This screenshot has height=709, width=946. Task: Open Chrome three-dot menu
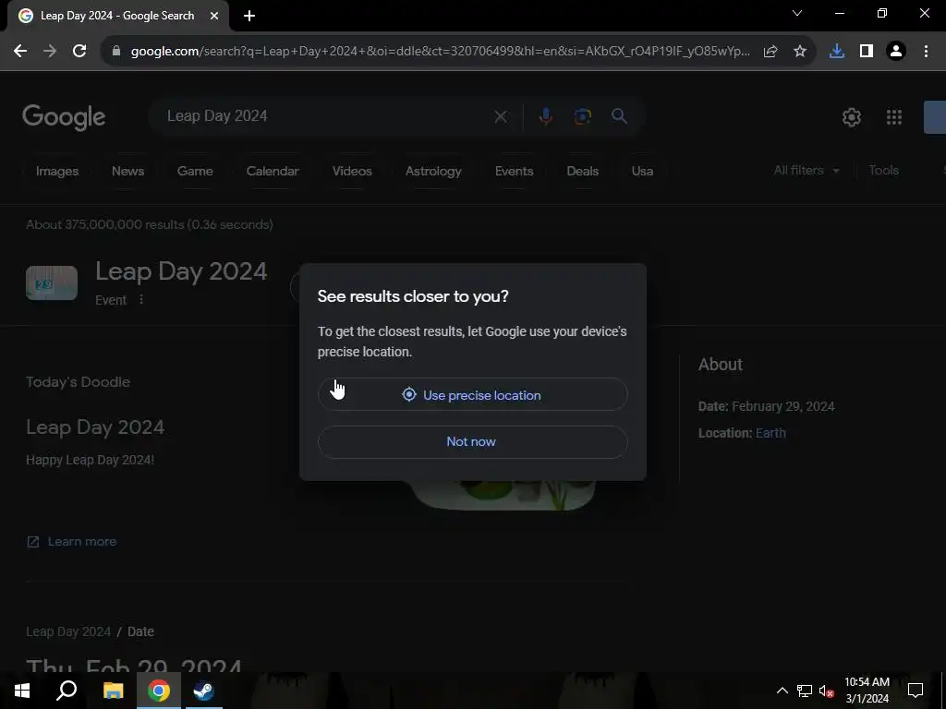(x=926, y=52)
